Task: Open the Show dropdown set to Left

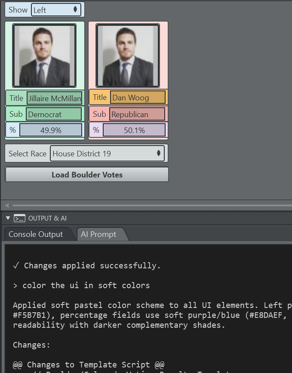Action: coord(56,9)
